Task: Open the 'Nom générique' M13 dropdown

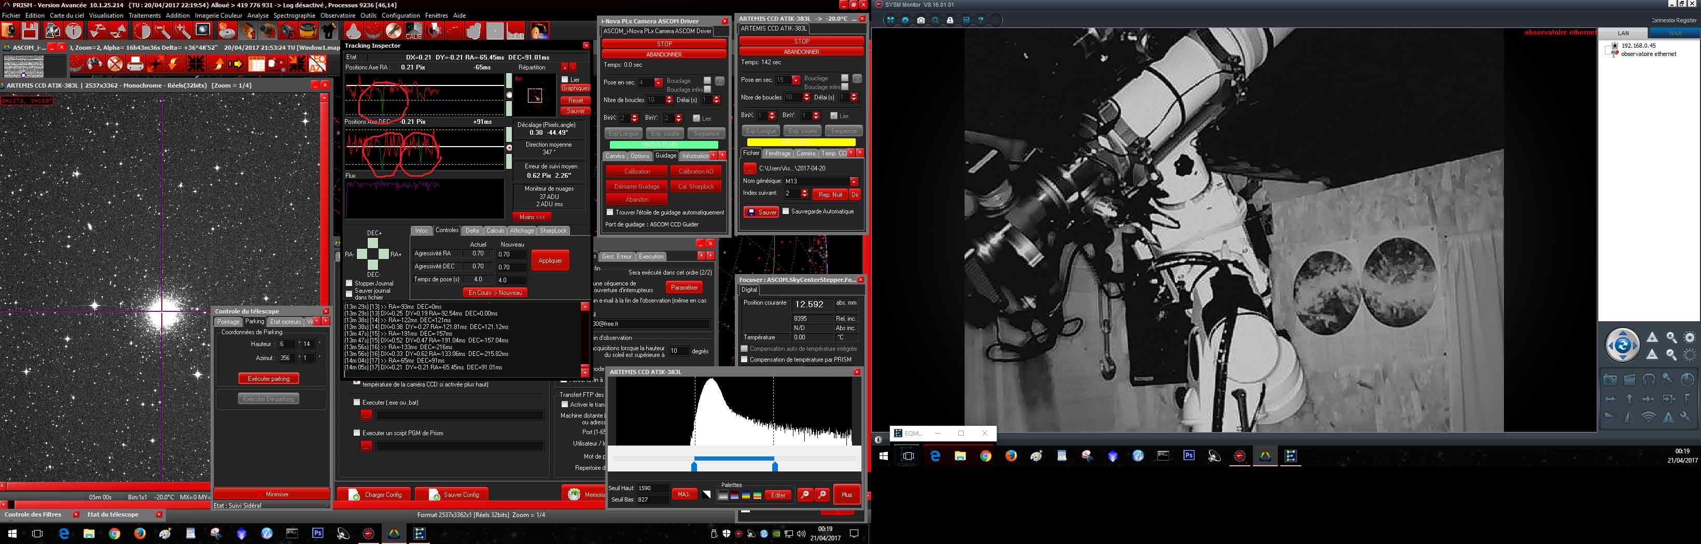Action: [854, 181]
